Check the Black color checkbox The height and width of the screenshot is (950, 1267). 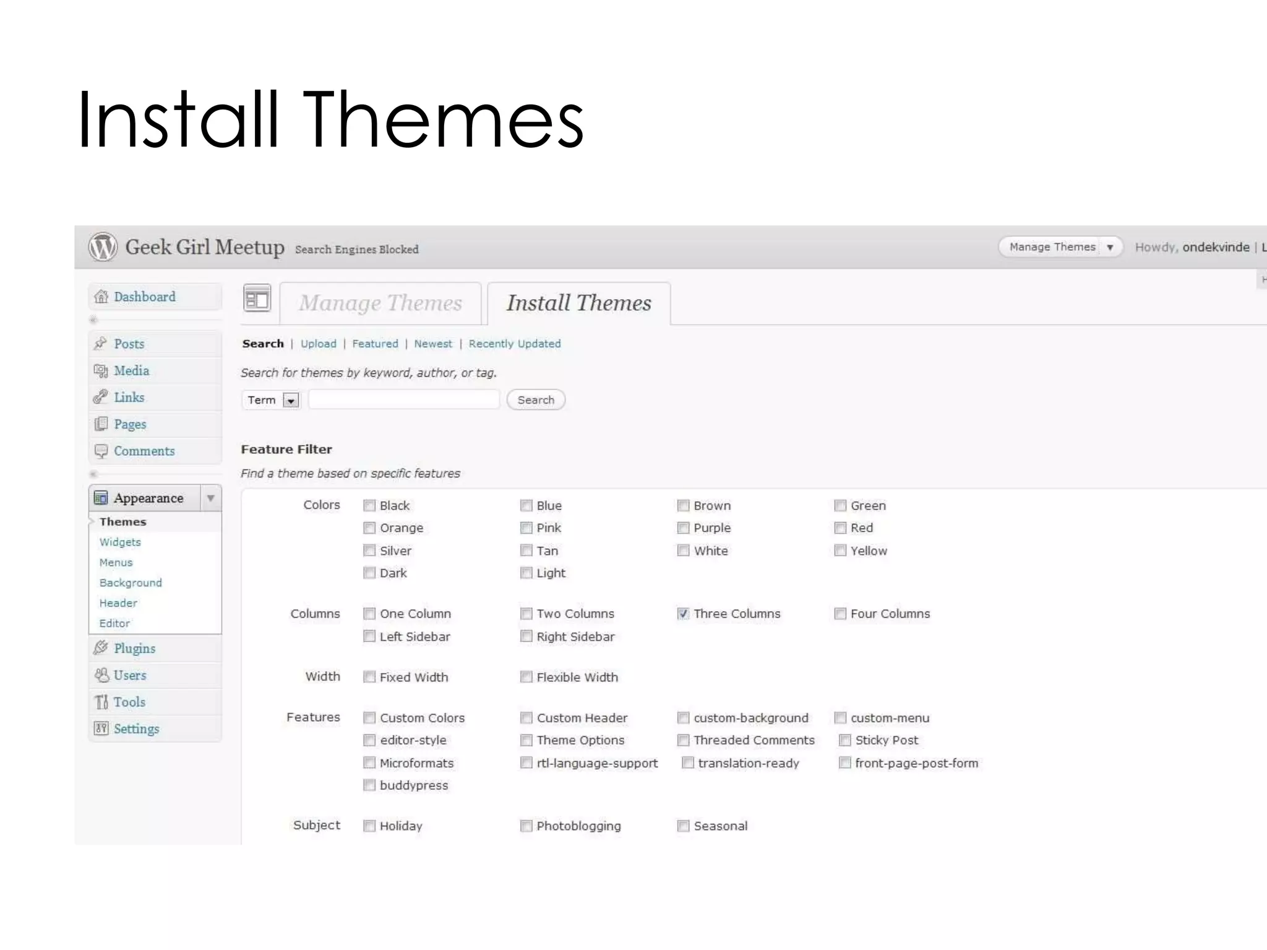point(369,505)
